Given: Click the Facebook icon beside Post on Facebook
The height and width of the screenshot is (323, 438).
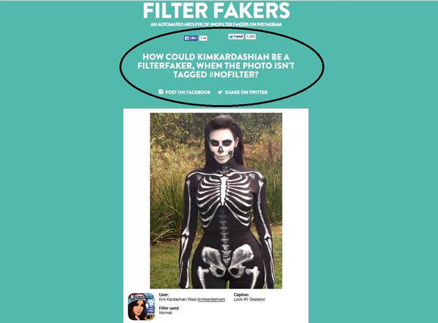Looking at the screenshot, I should pos(161,92).
